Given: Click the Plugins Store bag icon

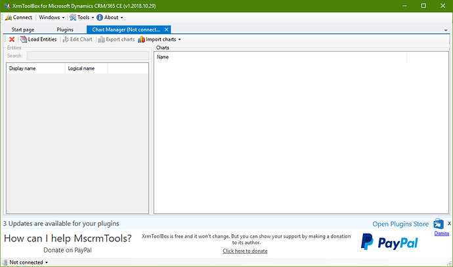Looking at the screenshot, I should click(x=439, y=224).
